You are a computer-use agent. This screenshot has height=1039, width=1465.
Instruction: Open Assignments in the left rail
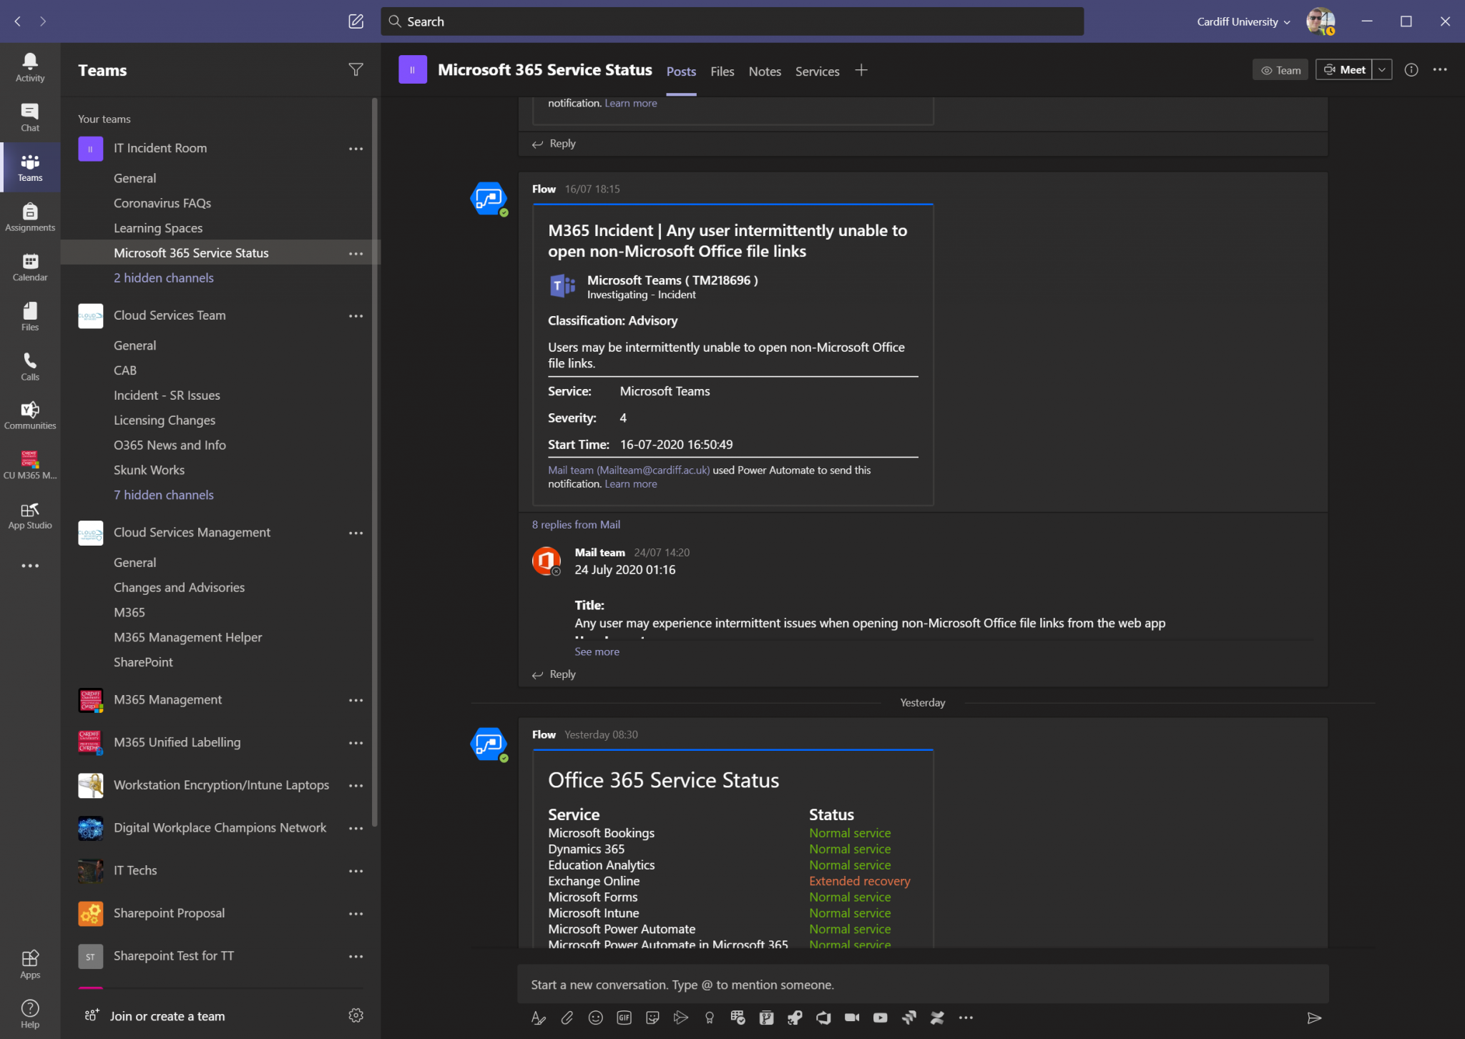coord(29,217)
